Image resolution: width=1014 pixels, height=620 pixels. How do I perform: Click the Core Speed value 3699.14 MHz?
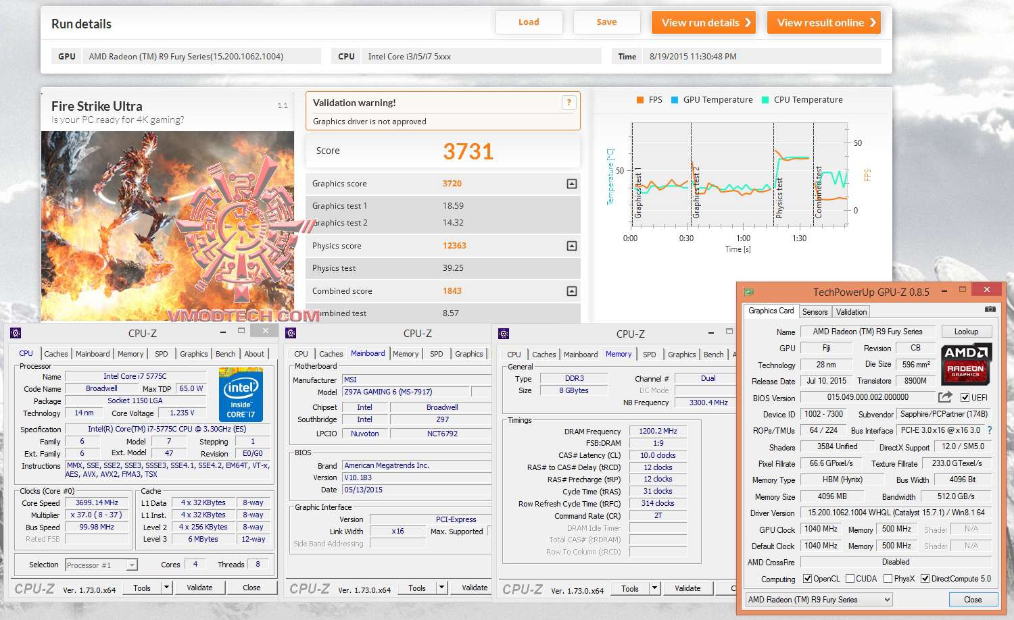[x=97, y=502]
